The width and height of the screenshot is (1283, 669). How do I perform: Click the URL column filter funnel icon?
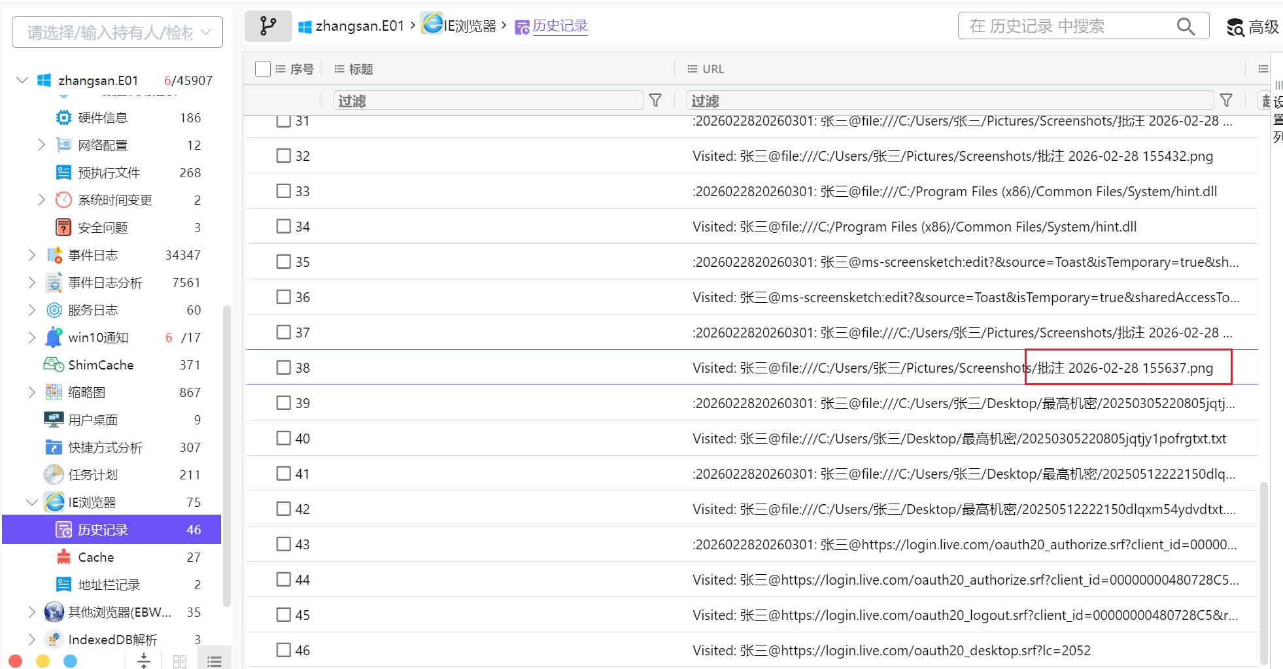[1226, 100]
